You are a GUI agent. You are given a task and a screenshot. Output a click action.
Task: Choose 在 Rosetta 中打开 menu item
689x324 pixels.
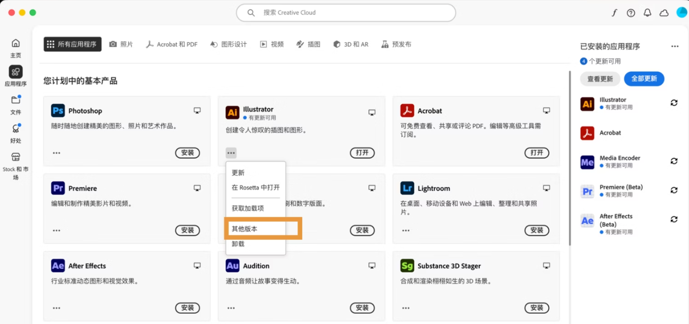tap(255, 188)
